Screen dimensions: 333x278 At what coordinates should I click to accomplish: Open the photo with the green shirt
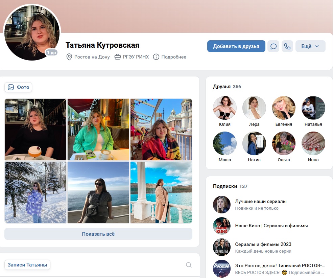(x=98, y=129)
